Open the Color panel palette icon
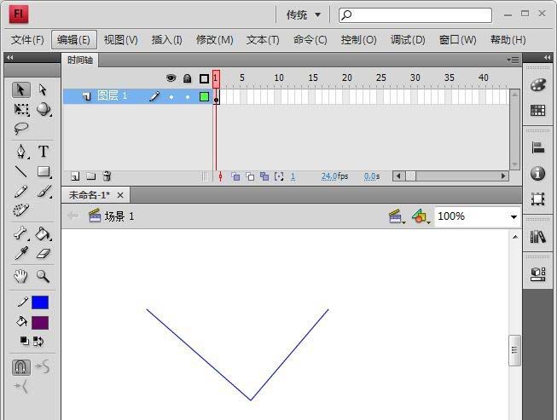This screenshot has height=420, width=557. [x=538, y=85]
